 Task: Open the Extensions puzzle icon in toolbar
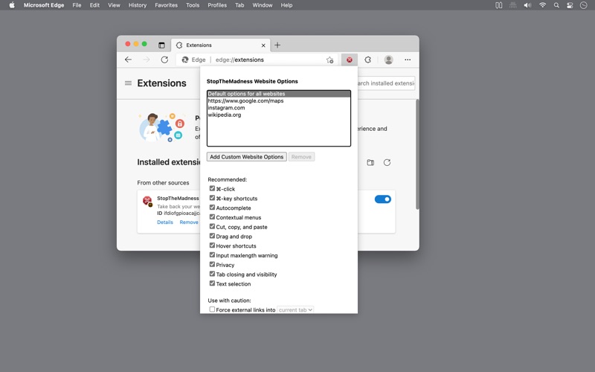pos(367,60)
